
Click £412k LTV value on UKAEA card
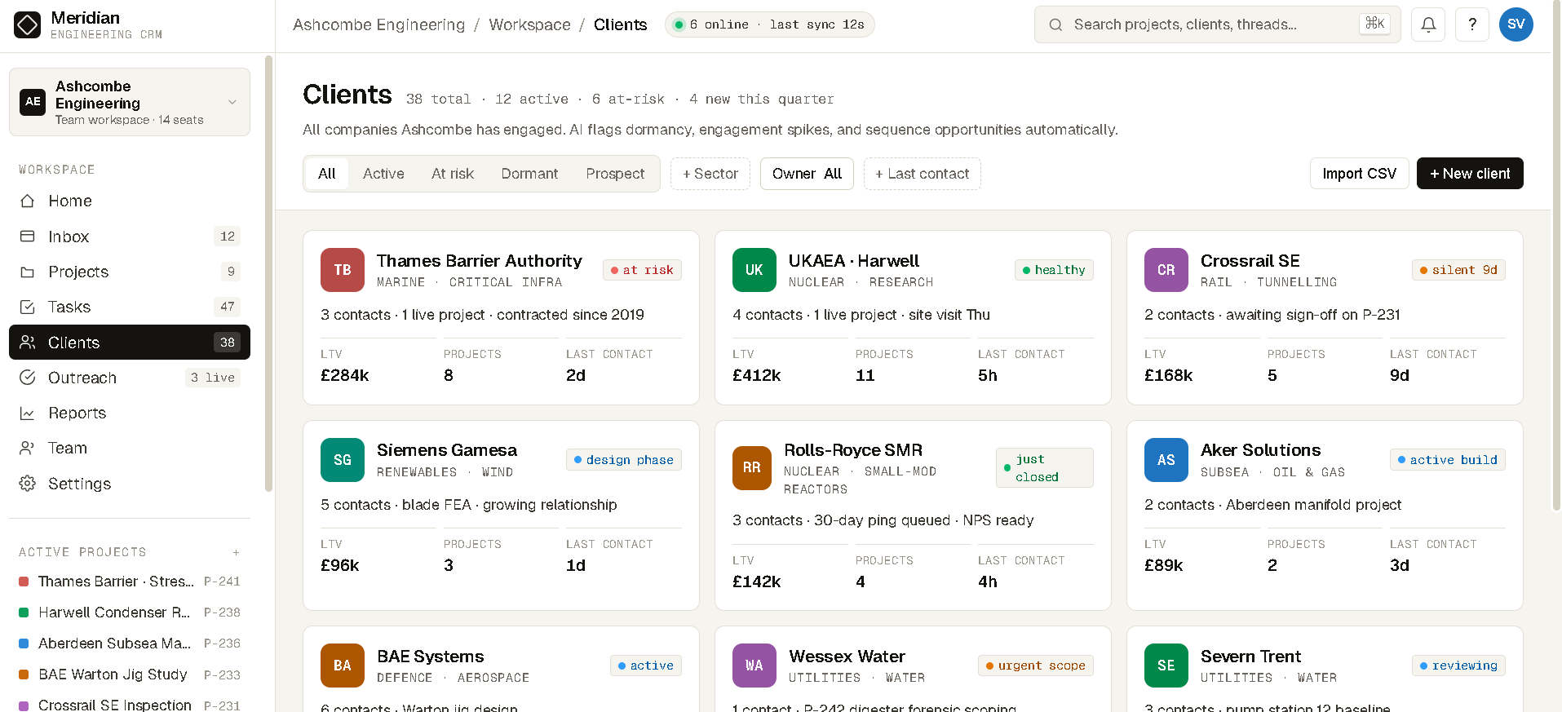(x=757, y=375)
